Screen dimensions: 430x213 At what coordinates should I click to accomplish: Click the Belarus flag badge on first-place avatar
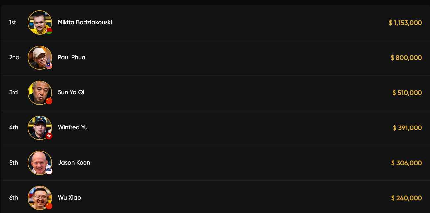pos(49,31)
